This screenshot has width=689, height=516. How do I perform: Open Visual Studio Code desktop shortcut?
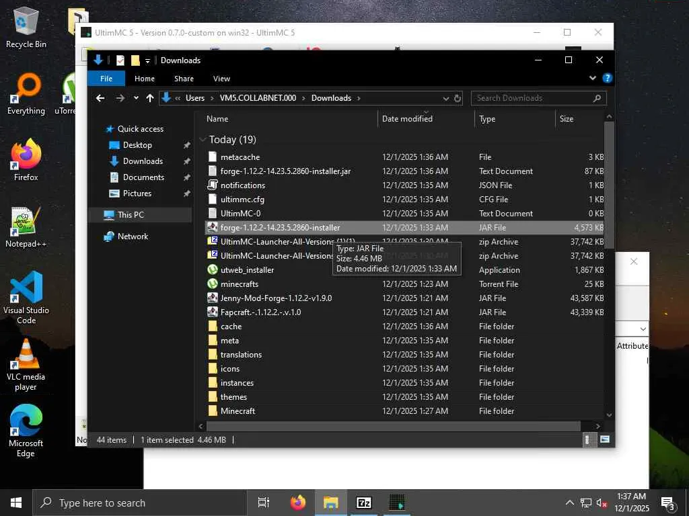[26, 298]
